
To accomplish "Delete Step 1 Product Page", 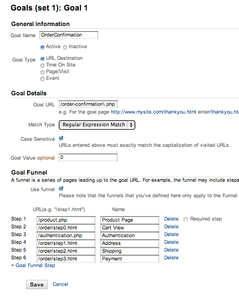I will [171, 219].
